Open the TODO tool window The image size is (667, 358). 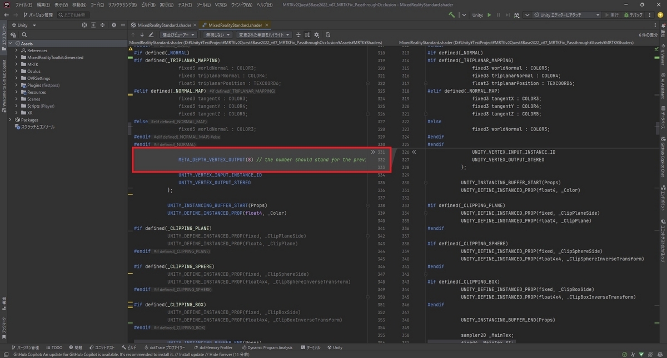(x=53, y=347)
